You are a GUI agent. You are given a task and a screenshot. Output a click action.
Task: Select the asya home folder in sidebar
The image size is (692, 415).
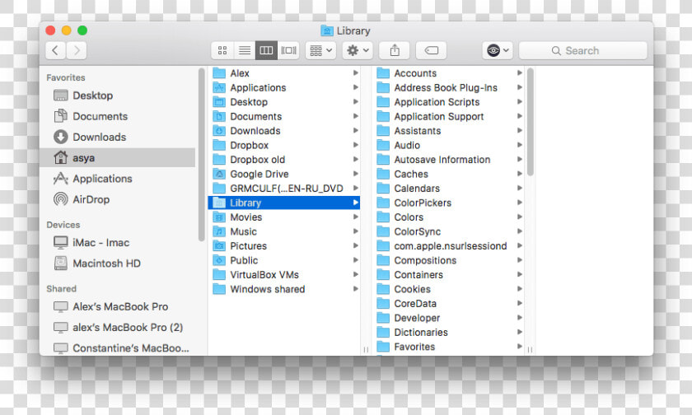click(118, 157)
